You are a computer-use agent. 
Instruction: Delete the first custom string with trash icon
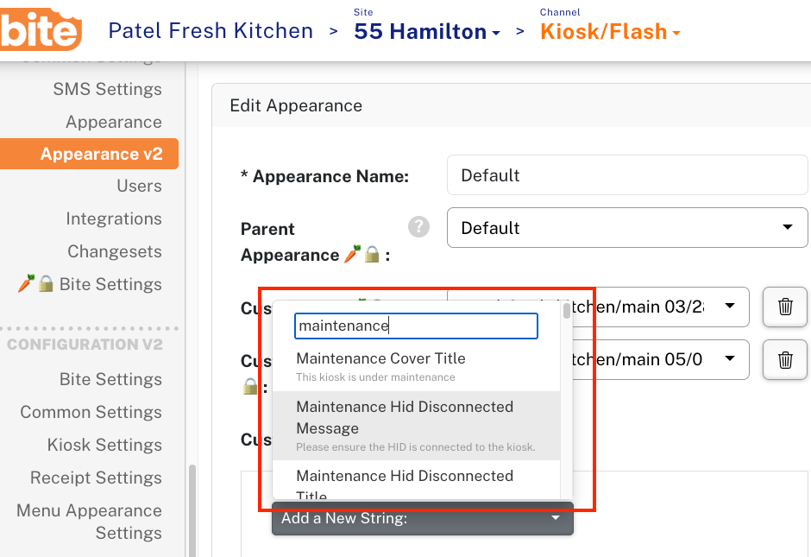[784, 307]
